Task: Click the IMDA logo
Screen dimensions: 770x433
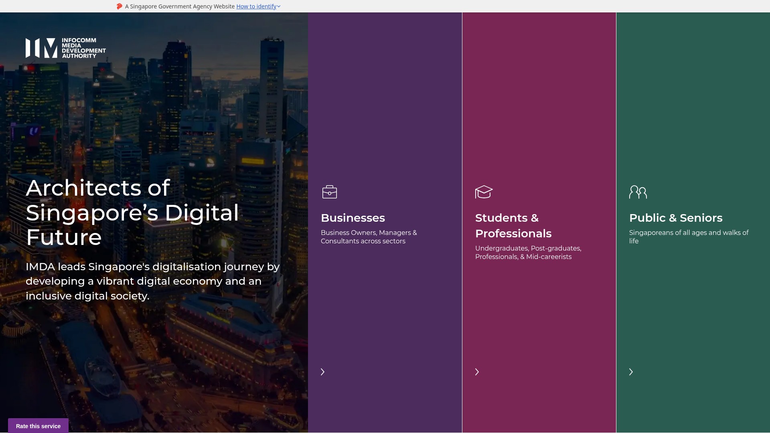Action: pos(66,48)
